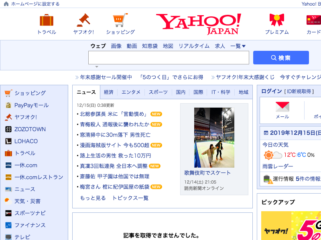The image size is (321, 240).
Task: Open the エンタメ news tab
Action: [x=131, y=92]
